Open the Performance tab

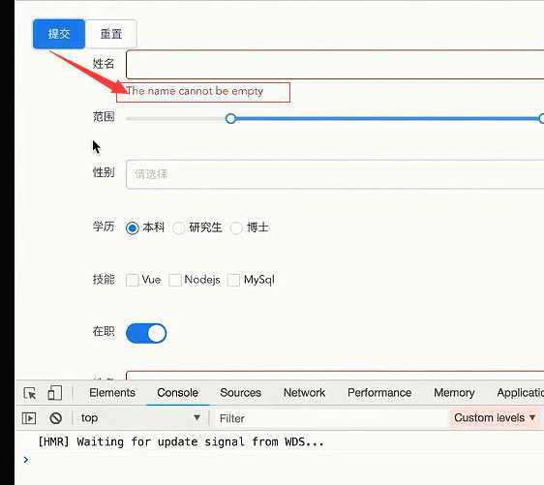pyautogui.click(x=379, y=393)
